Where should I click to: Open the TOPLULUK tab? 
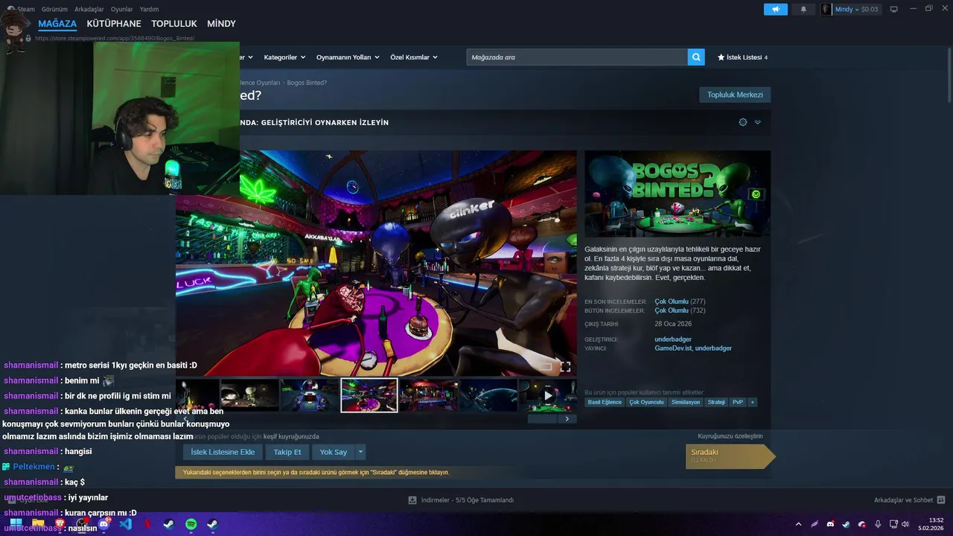point(174,24)
